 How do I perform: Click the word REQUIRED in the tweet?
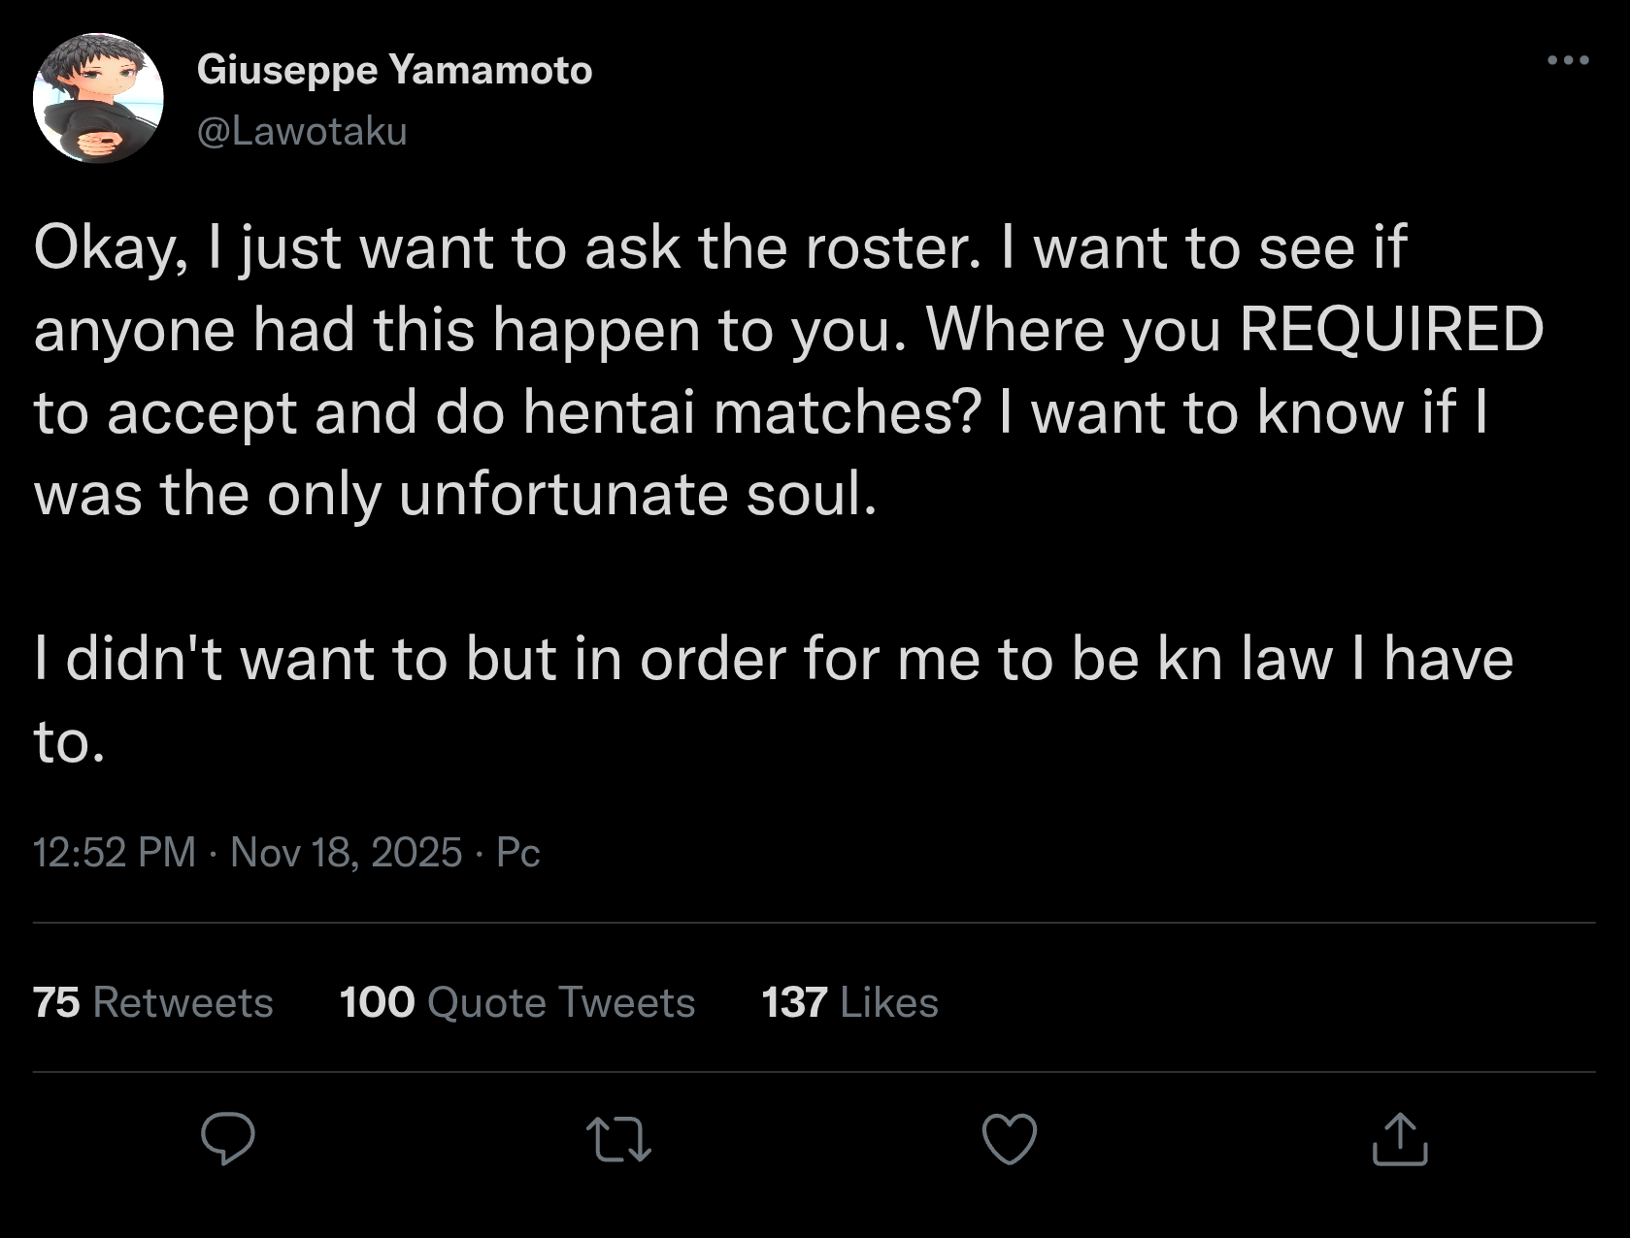(x=1391, y=329)
